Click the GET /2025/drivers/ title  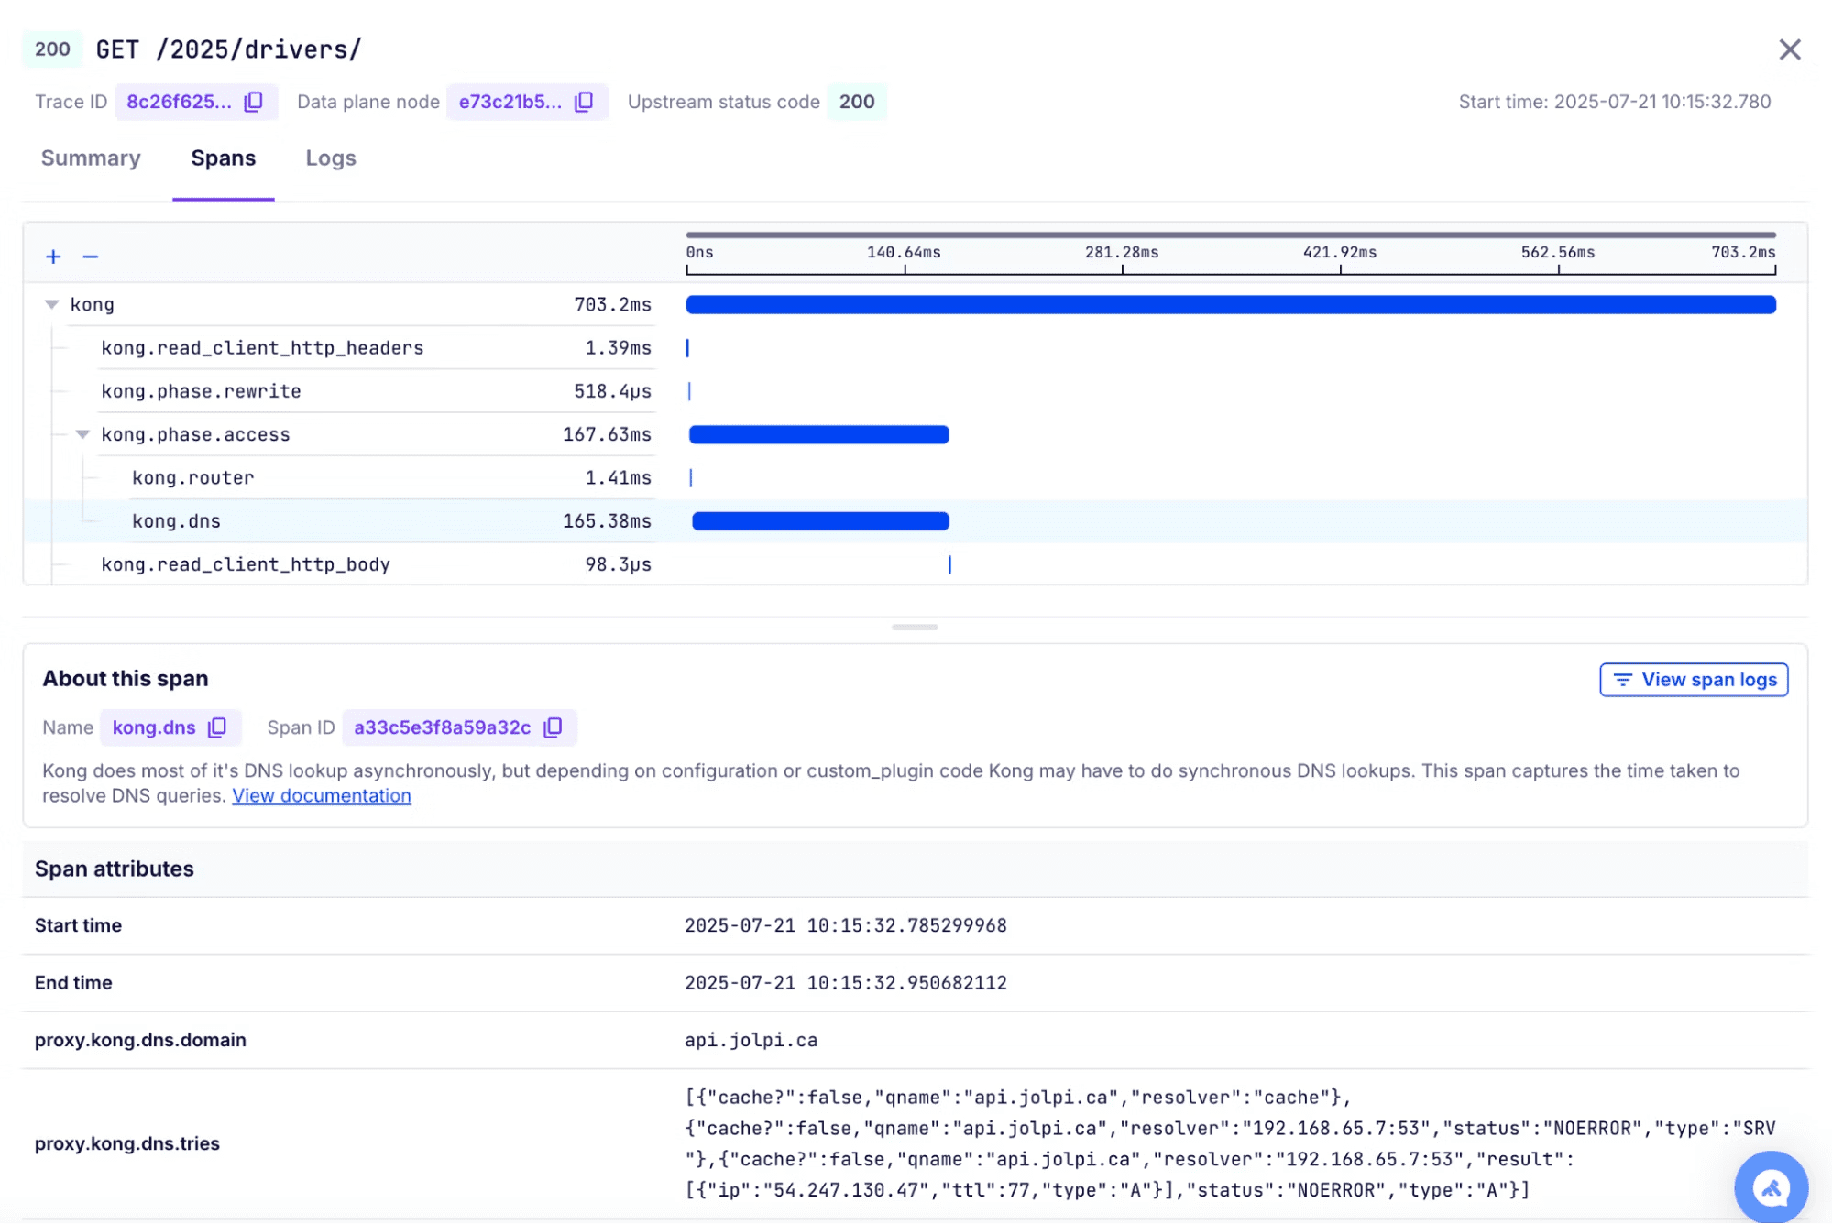(x=229, y=49)
